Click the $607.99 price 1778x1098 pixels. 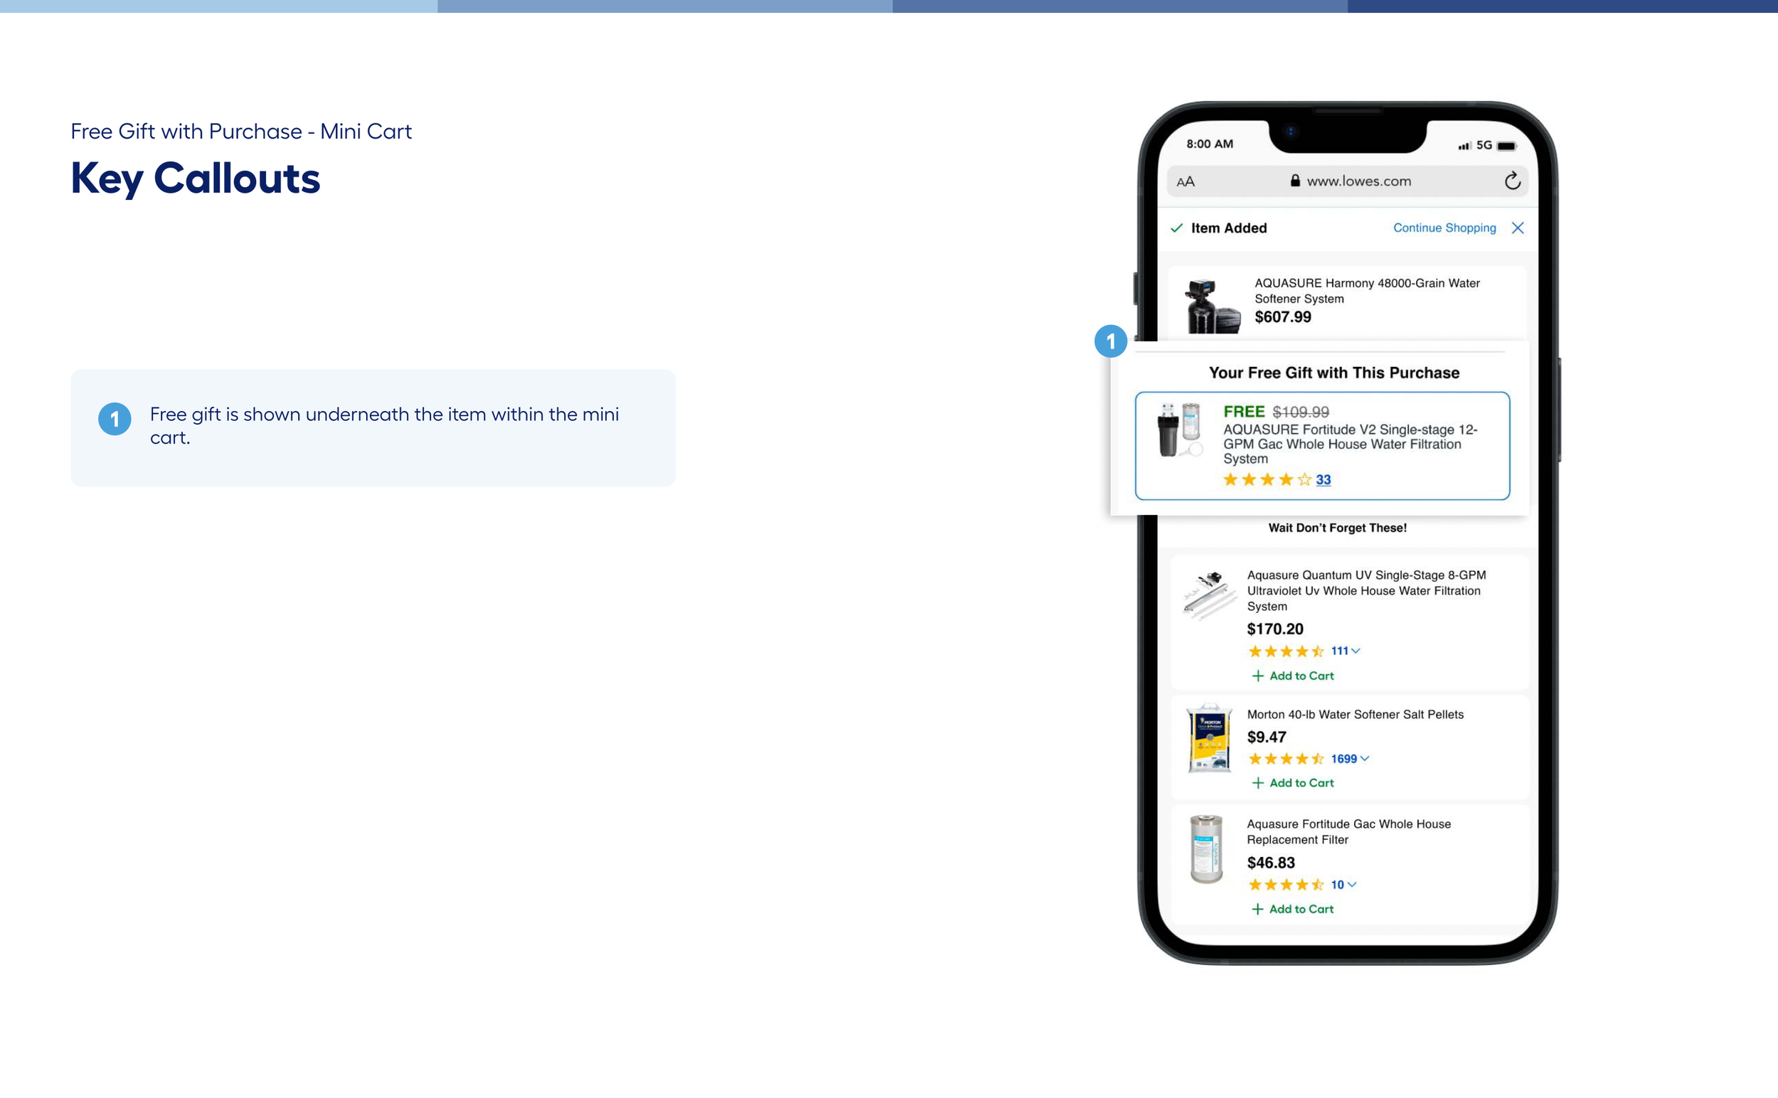click(x=1283, y=317)
